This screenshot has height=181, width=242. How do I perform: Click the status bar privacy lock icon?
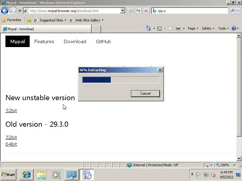pos(206,165)
